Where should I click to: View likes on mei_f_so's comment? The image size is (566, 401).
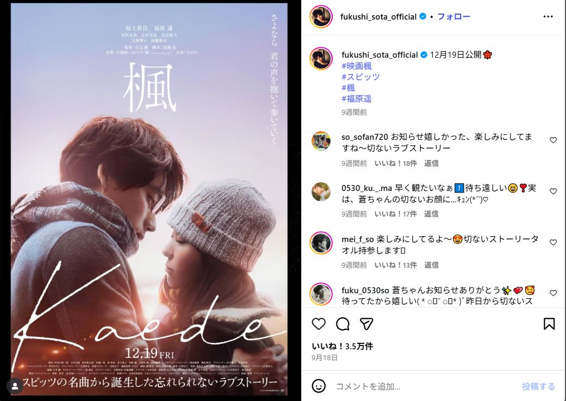pyautogui.click(x=396, y=265)
